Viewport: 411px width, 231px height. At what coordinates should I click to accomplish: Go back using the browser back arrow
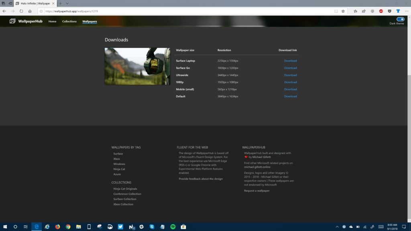4,11
